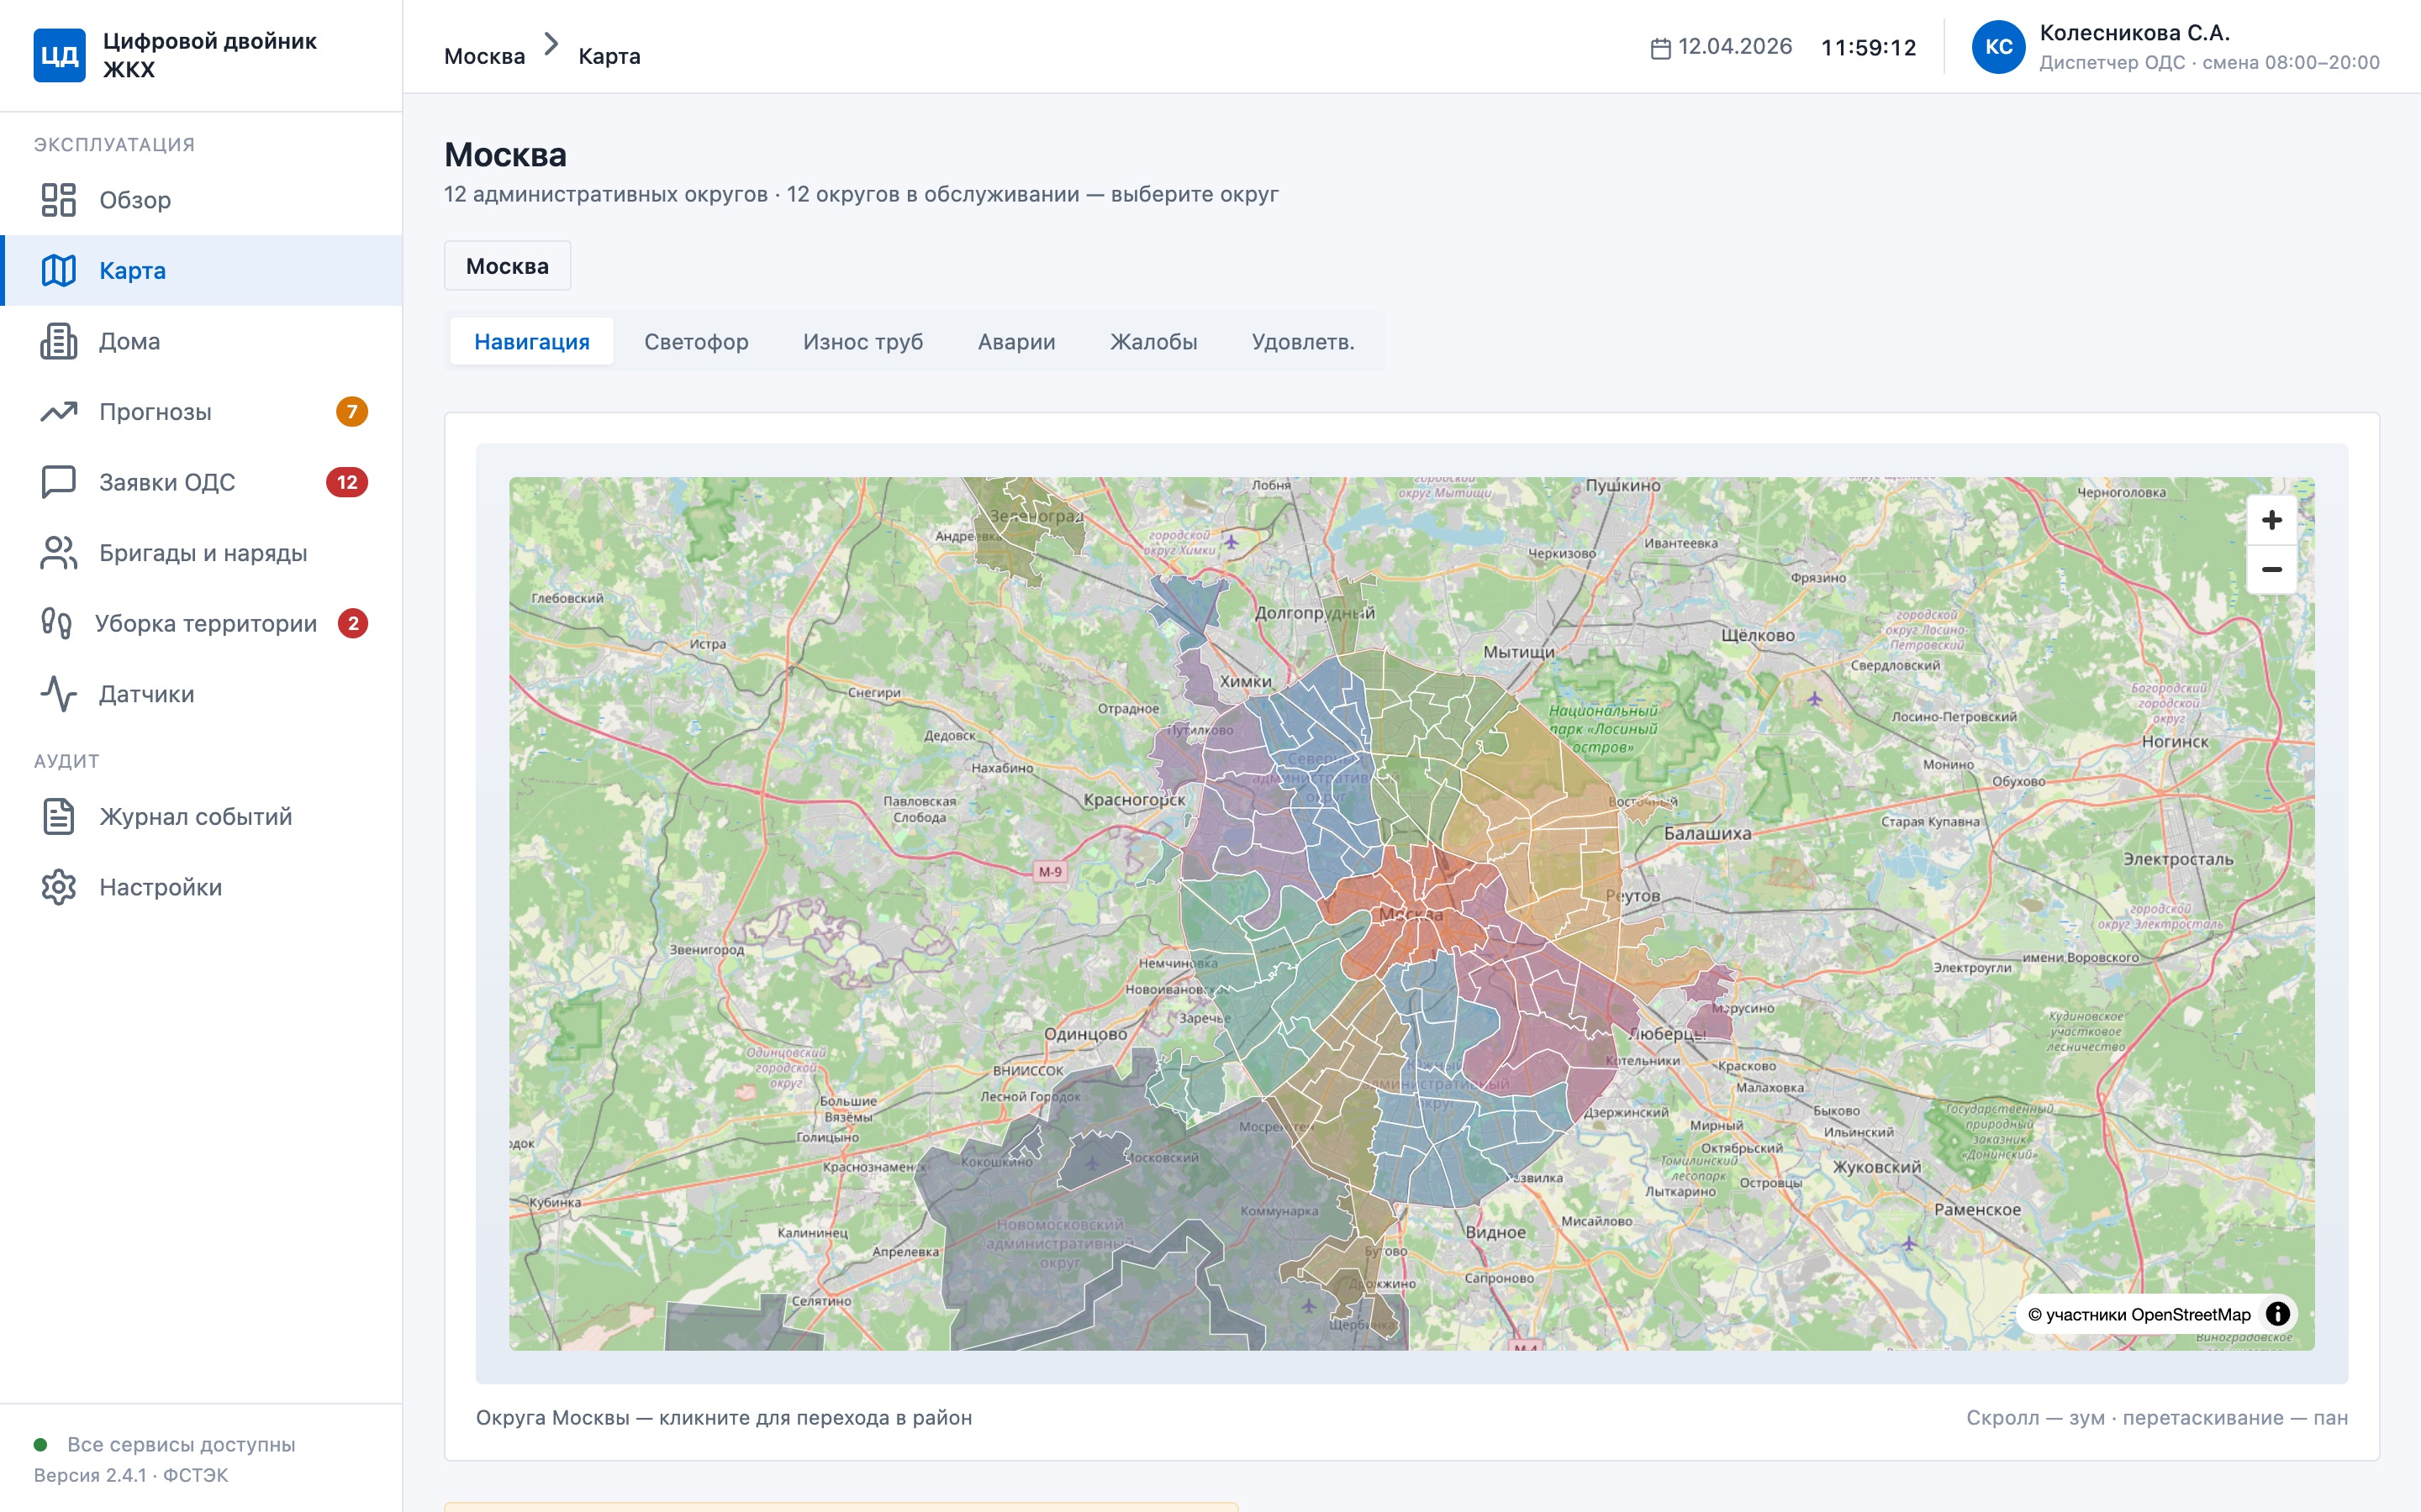Open Журнал событий document icon
This screenshot has height=1512, width=2421.
pyautogui.click(x=59, y=817)
